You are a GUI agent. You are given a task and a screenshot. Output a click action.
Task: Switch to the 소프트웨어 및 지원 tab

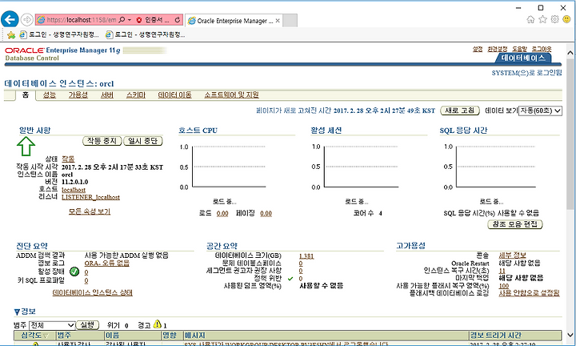[231, 95]
